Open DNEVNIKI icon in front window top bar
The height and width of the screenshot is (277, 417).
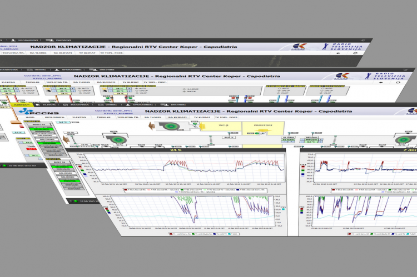coord(164,105)
